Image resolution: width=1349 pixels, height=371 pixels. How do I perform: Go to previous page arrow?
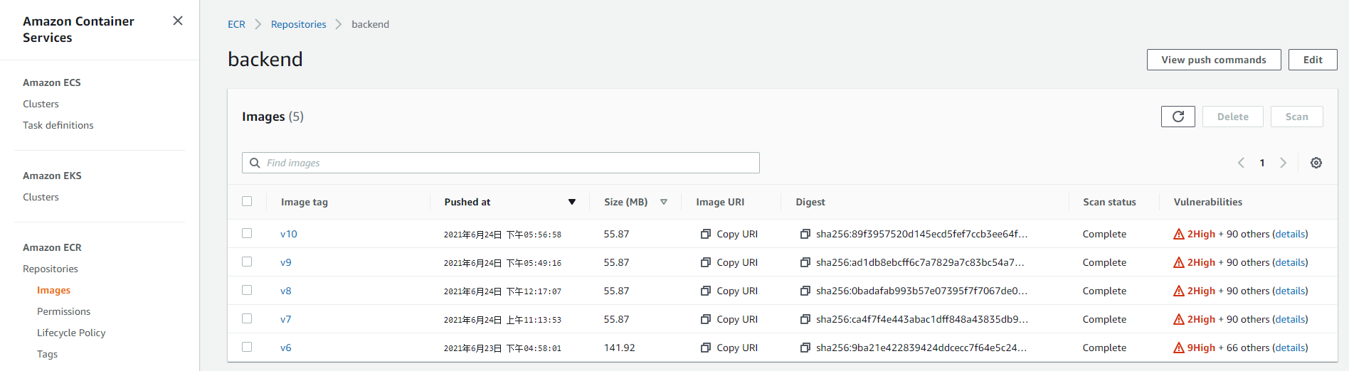pos(1241,163)
